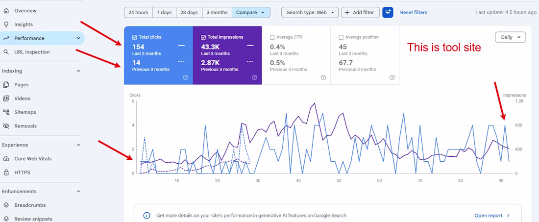
Task: Click the Add filter button
Action: point(360,12)
